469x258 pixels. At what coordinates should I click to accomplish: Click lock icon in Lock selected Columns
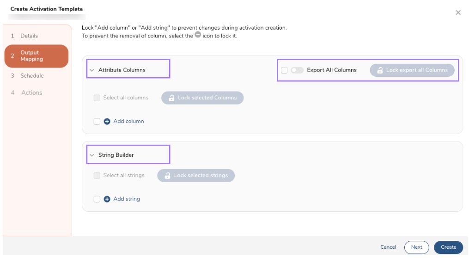171,98
